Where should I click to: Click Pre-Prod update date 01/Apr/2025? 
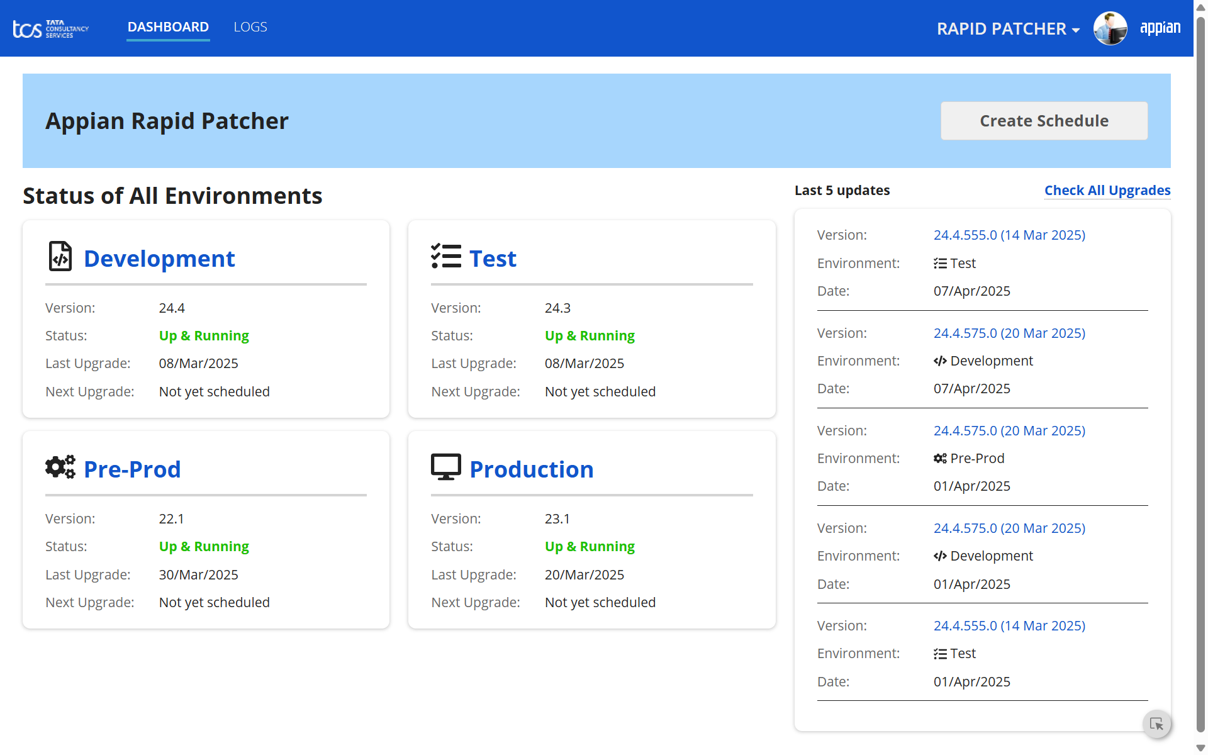[971, 486]
